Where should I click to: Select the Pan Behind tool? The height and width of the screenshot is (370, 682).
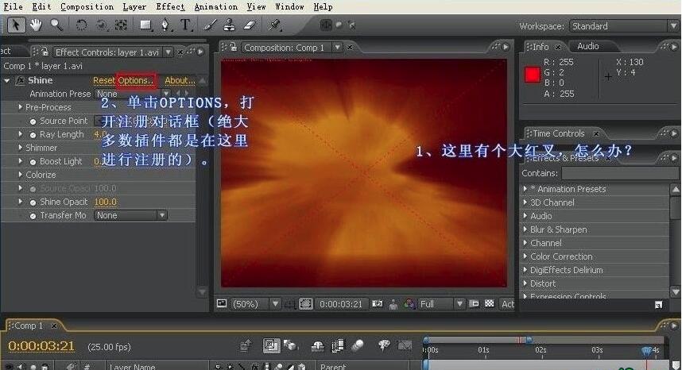click(121, 25)
